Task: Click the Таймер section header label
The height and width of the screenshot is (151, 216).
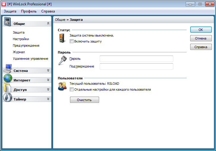Action: pos(20,99)
